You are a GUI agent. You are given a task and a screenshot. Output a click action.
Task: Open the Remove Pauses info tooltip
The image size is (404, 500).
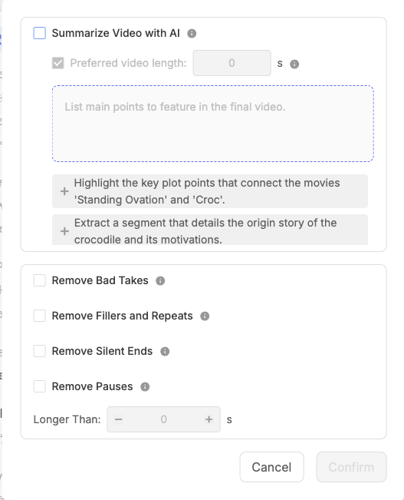click(x=145, y=387)
